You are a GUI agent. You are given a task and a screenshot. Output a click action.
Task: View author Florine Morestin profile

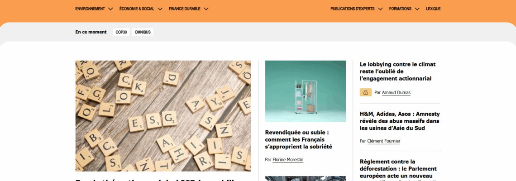[288, 160]
